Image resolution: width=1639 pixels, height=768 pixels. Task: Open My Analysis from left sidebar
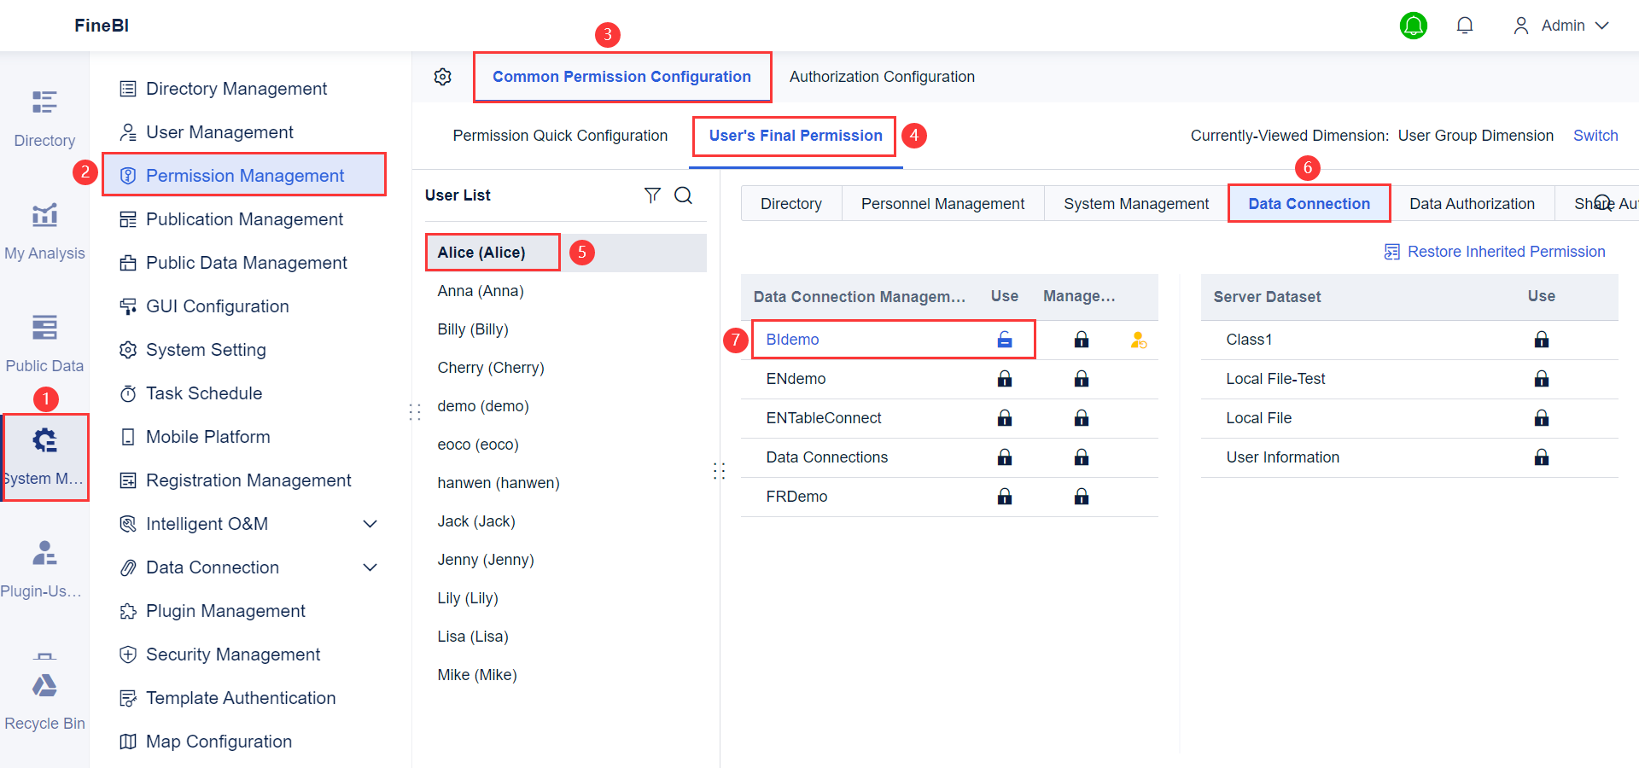(x=44, y=229)
